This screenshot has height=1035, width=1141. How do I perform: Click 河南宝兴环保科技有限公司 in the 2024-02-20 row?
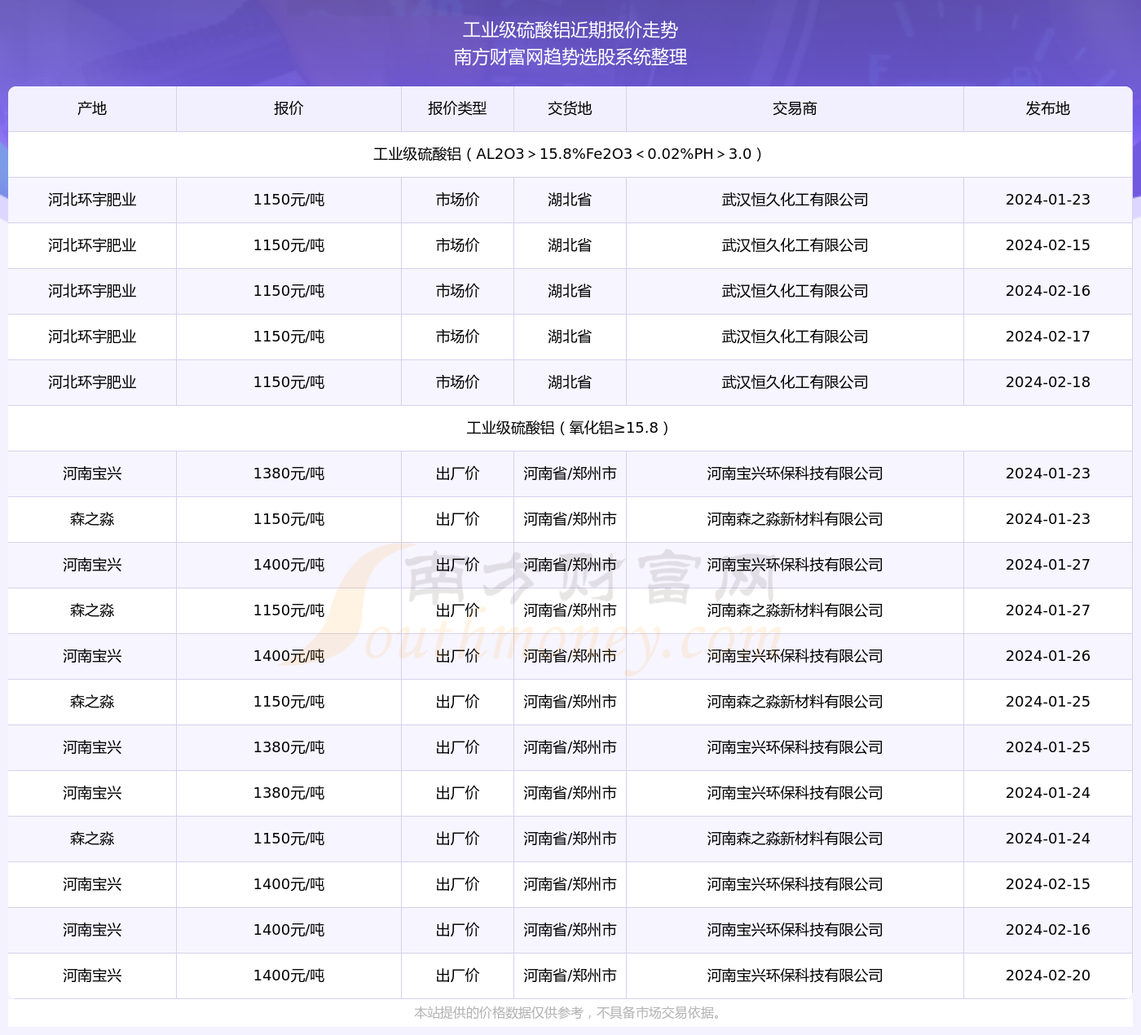[x=795, y=976]
